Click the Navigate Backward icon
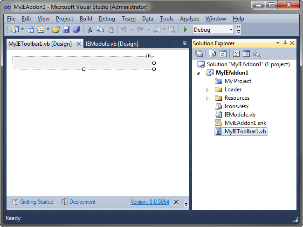Screen dimensions: 303x227 (157, 29)
